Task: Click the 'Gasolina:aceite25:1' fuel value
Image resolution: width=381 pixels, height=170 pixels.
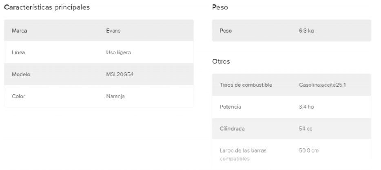Action: [322, 85]
